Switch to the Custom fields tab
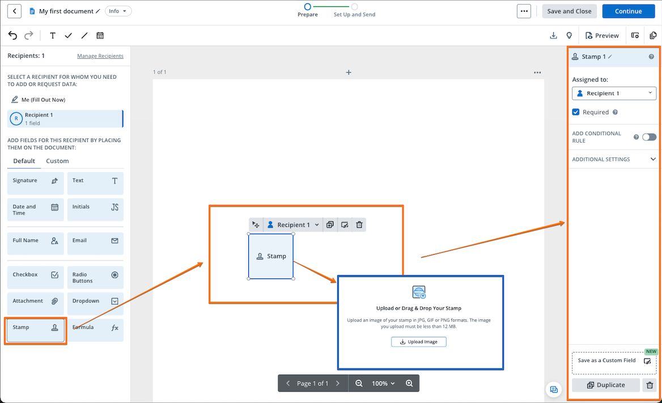Image resolution: width=662 pixels, height=403 pixels. pos(57,161)
